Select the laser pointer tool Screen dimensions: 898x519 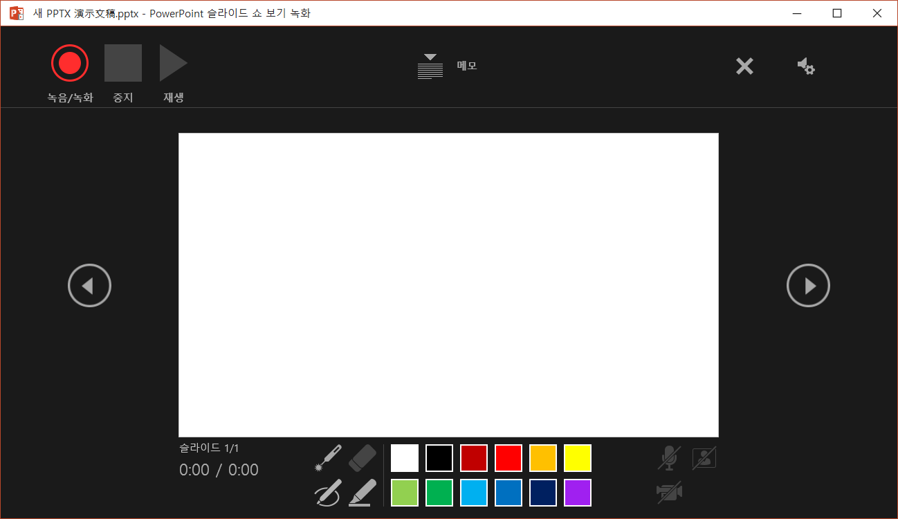[x=328, y=457]
